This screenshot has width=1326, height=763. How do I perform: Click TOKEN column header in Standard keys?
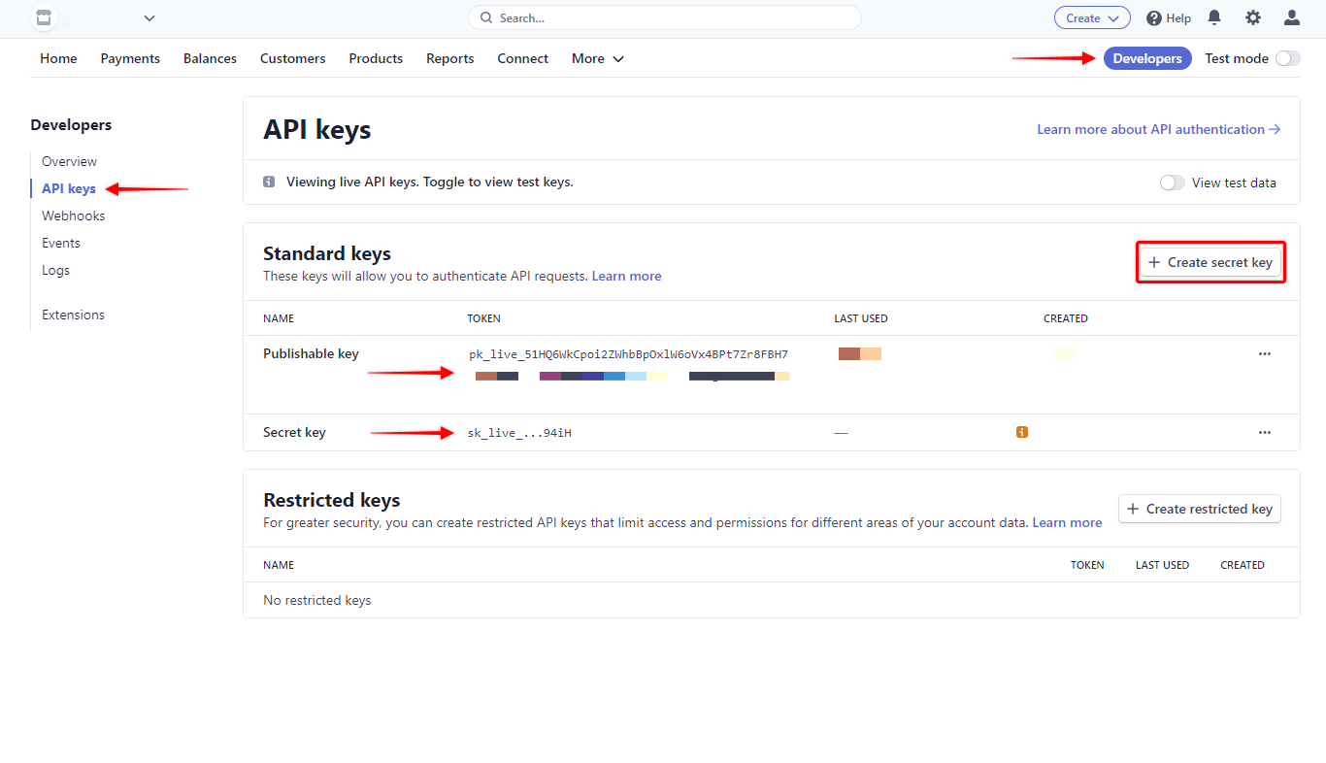tap(484, 318)
